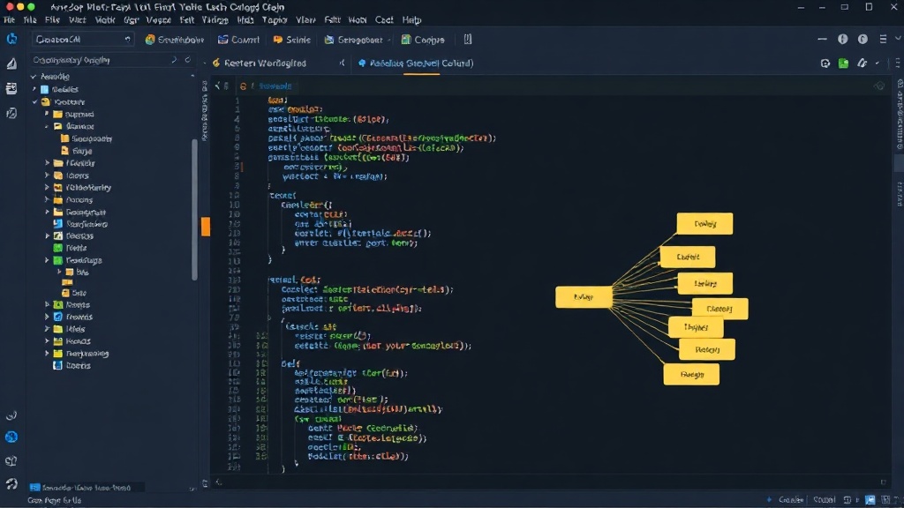Image resolution: width=904 pixels, height=508 pixels.
Task: Click the blue status icon at the bottom left
Action: point(35,488)
